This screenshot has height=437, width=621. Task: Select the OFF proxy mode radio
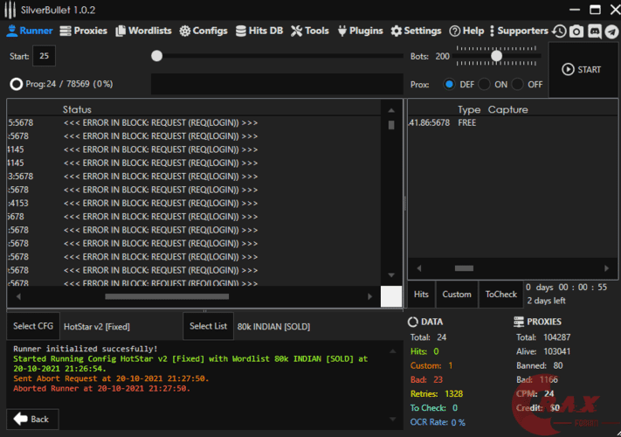pos(518,84)
